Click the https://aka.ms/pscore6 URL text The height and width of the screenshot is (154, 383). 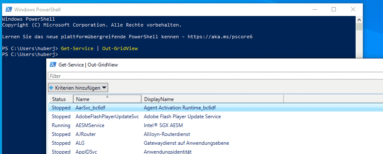click(220, 37)
